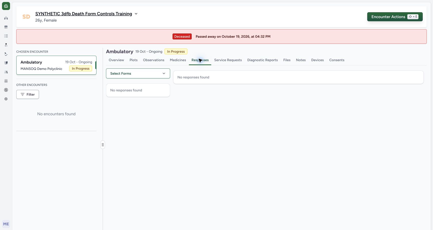Select the Ambulatory chosen encounter card
Viewport: 433px width, 230px height.
coord(56,65)
